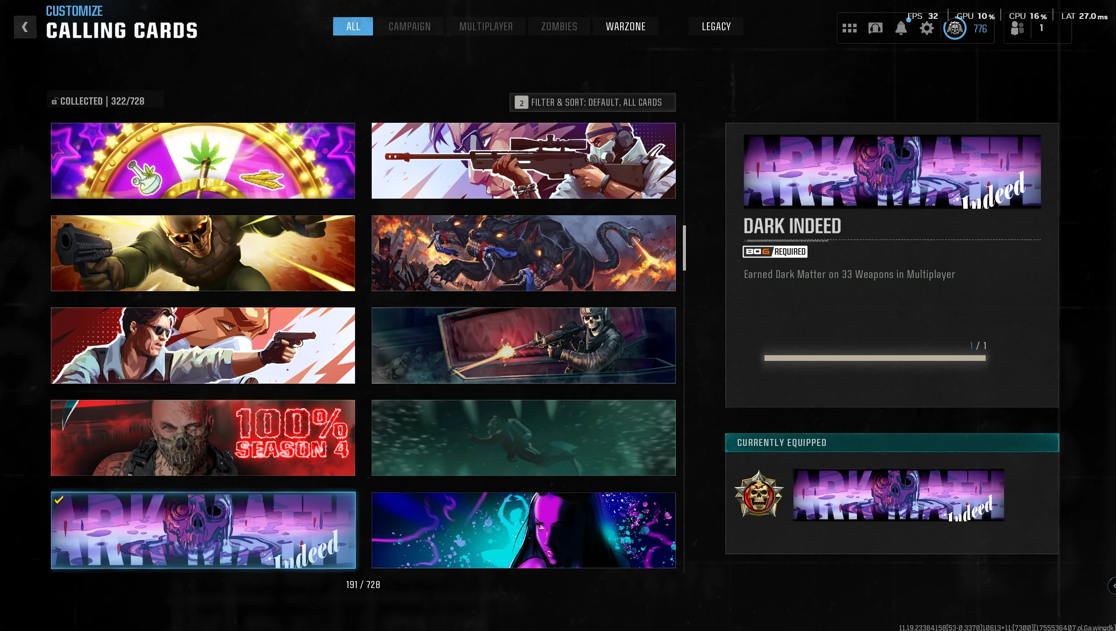Select the 100% Season 4 calling card
Image resolution: width=1116 pixels, height=631 pixels.
[203, 438]
